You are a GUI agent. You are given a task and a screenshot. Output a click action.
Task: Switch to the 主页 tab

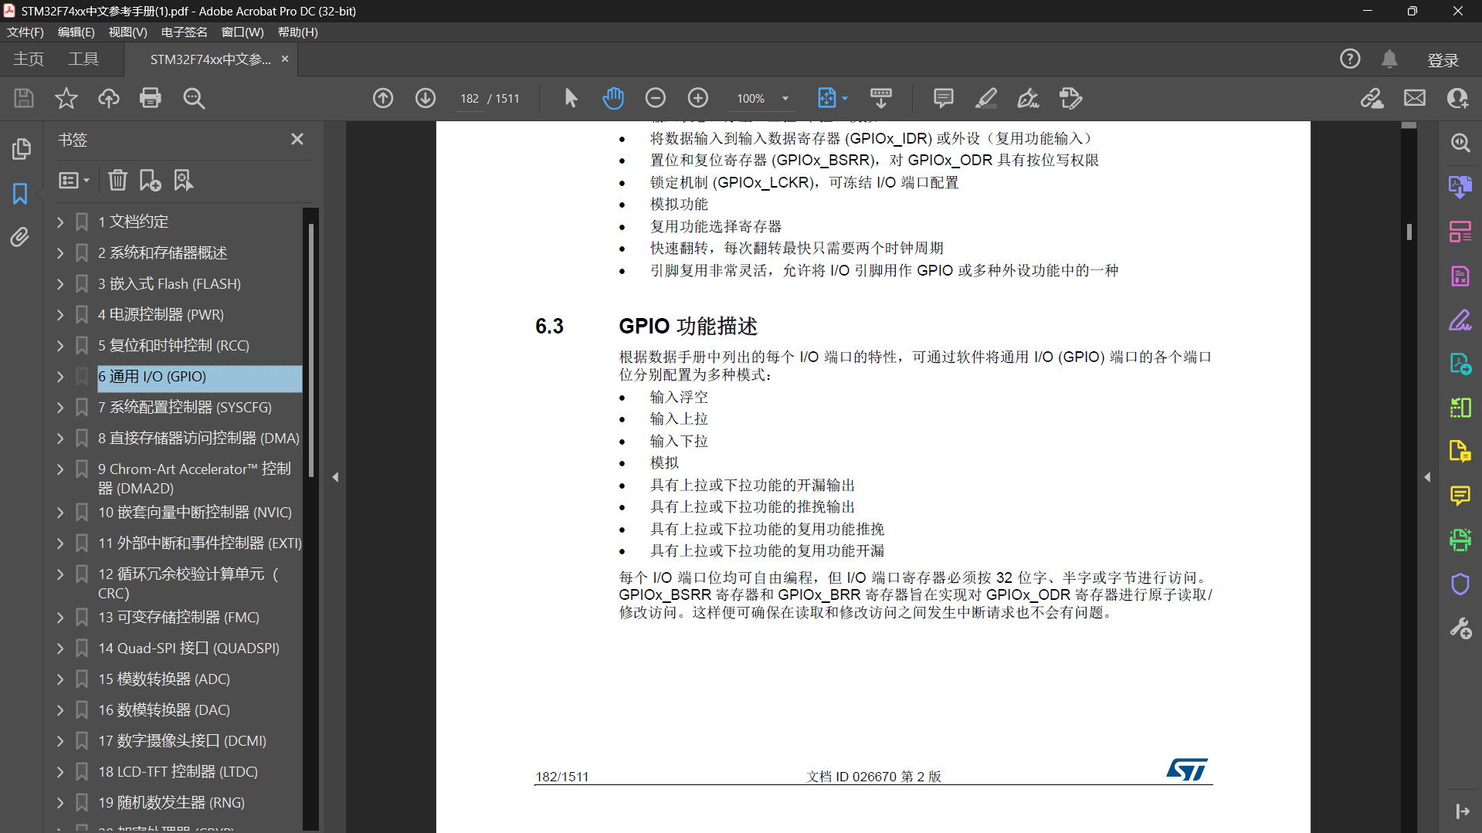pos(29,59)
